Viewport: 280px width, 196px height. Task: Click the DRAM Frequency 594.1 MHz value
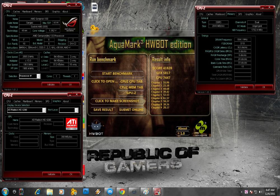tap(242, 39)
